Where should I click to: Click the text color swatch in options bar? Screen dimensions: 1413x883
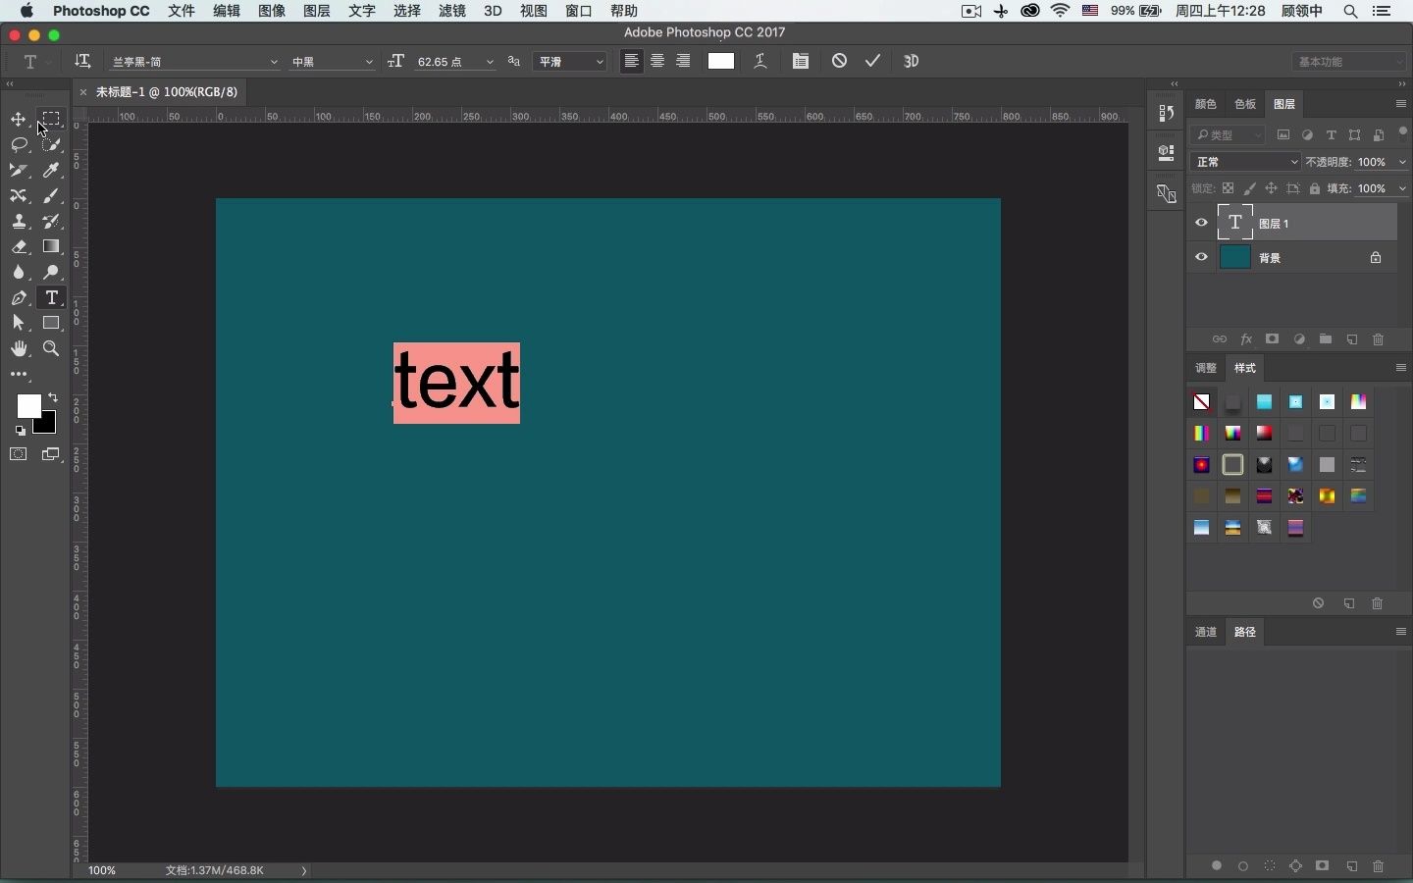coord(721,61)
